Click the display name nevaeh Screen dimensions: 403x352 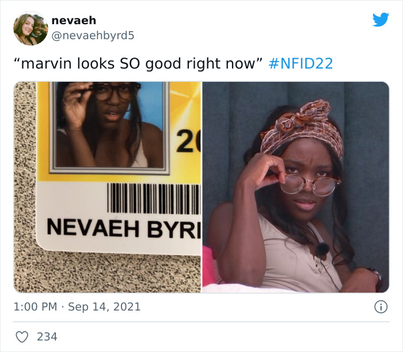[74, 21]
